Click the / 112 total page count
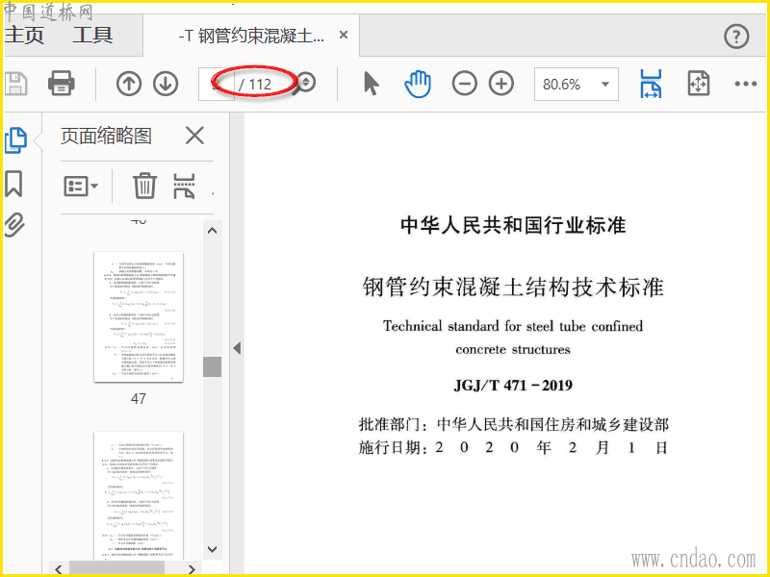This screenshot has width=770, height=577. [x=255, y=85]
